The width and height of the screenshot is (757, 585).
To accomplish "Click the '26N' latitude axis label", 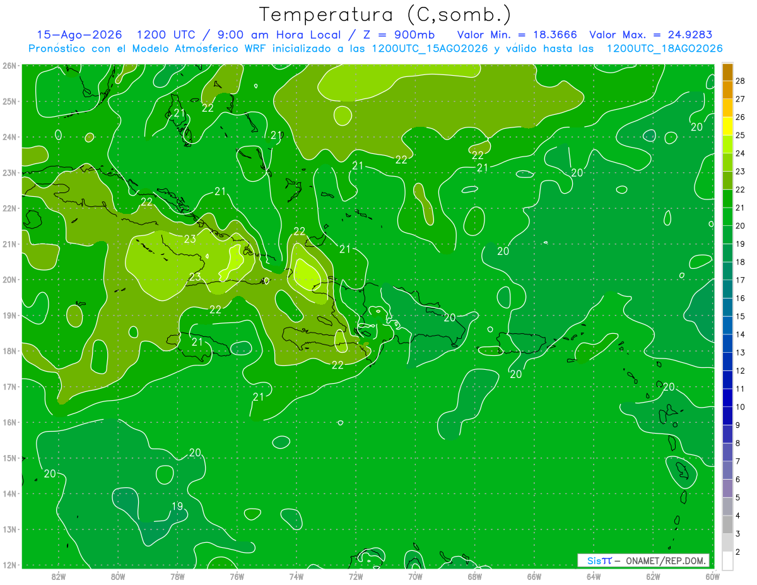I will pos(9,66).
